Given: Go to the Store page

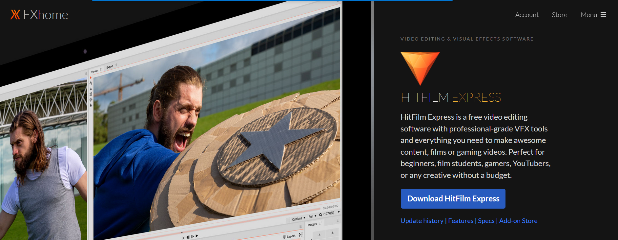Looking at the screenshot, I should point(560,15).
